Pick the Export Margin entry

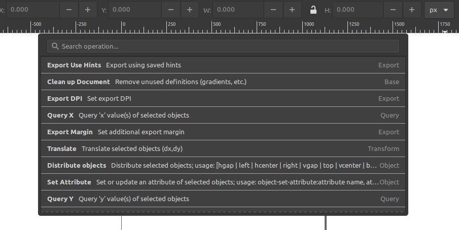(x=223, y=132)
